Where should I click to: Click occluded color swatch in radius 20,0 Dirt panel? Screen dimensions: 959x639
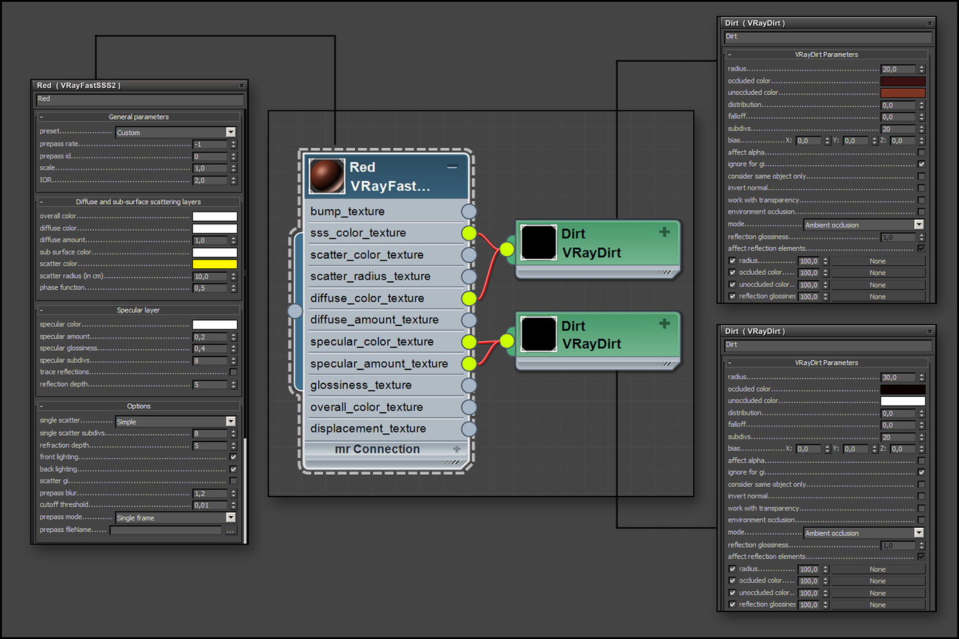903,81
